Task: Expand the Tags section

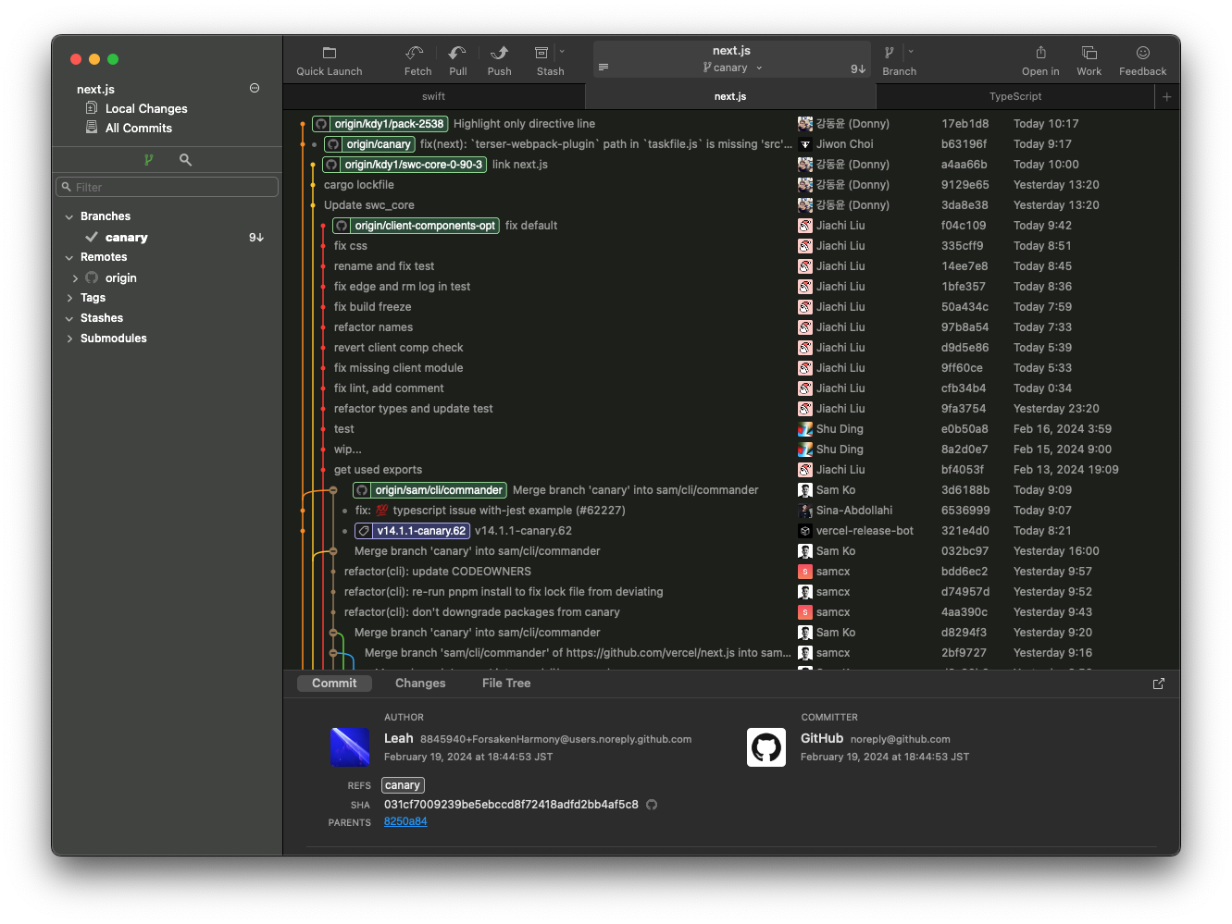Action: pyautogui.click(x=69, y=298)
